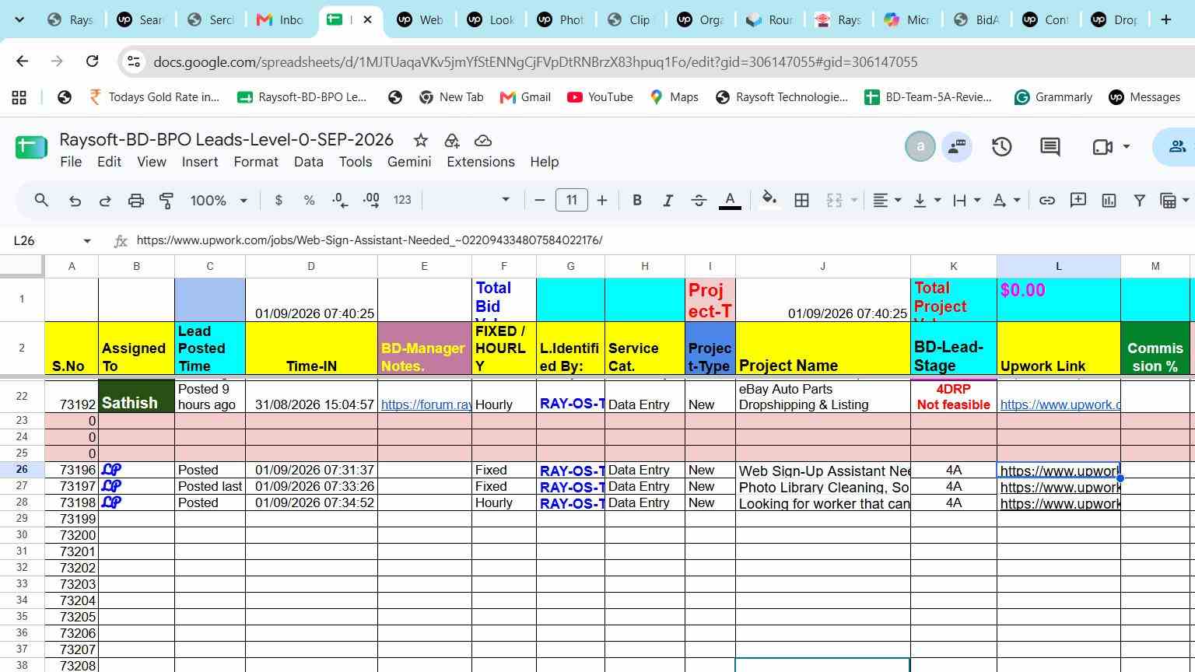
Task: Open the forum.ray link in column E
Action: (426, 404)
